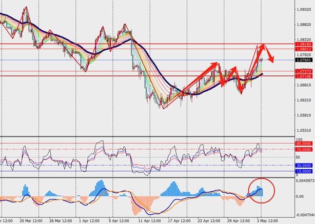Click the 23 Apr 12:00 date label
315x224 pixels.
(209, 221)
